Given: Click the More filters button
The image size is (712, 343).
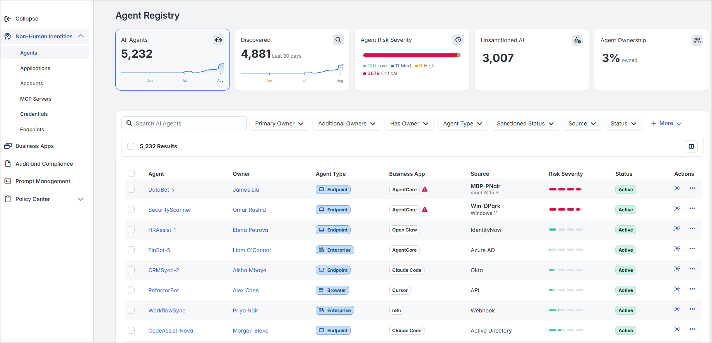Looking at the screenshot, I should point(666,123).
